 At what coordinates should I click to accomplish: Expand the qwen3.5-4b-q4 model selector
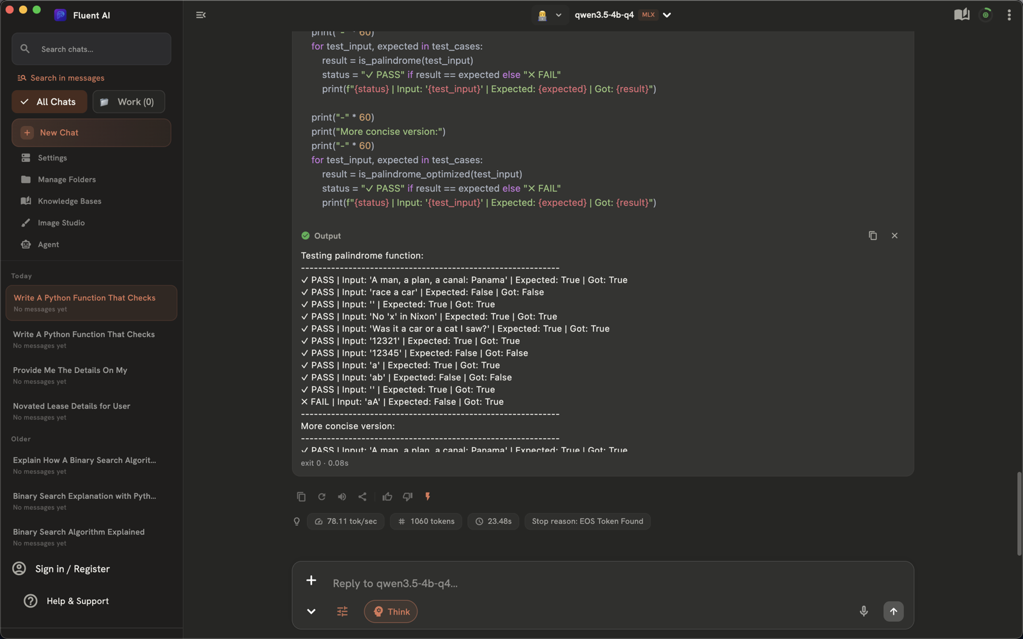point(622,15)
